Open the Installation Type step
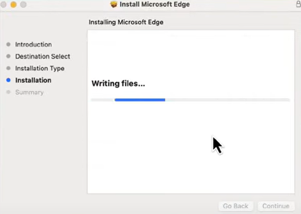Image resolution: width=301 pixels, height=214 pixels. click(x=40, y=68)
